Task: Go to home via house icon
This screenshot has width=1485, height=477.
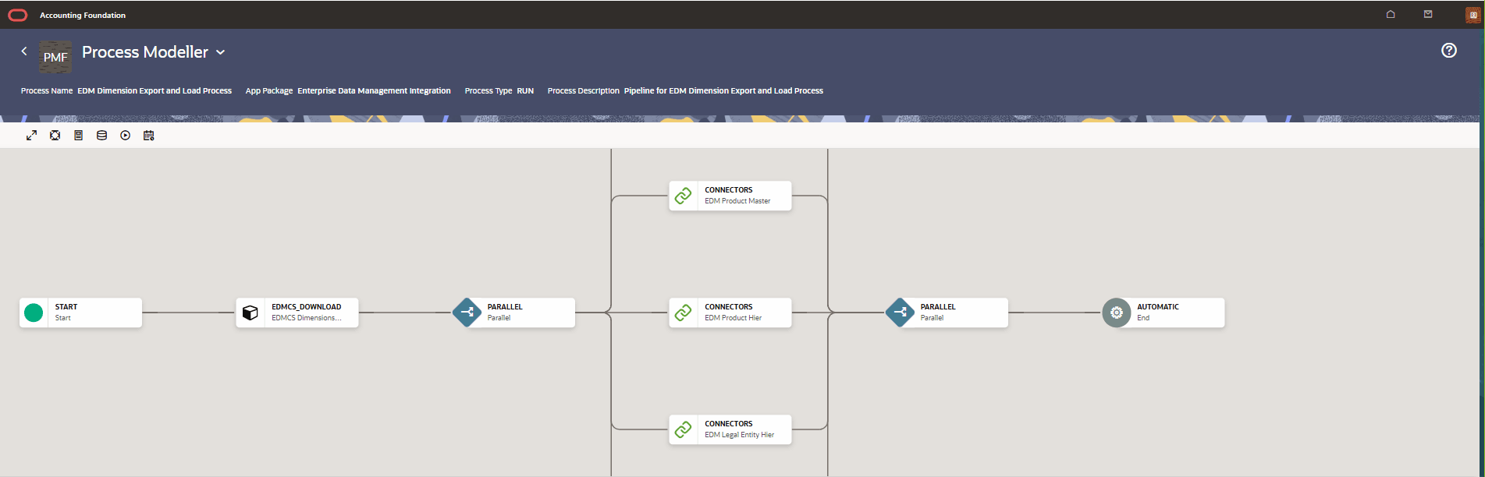Action: click(x=1391, y=14)
